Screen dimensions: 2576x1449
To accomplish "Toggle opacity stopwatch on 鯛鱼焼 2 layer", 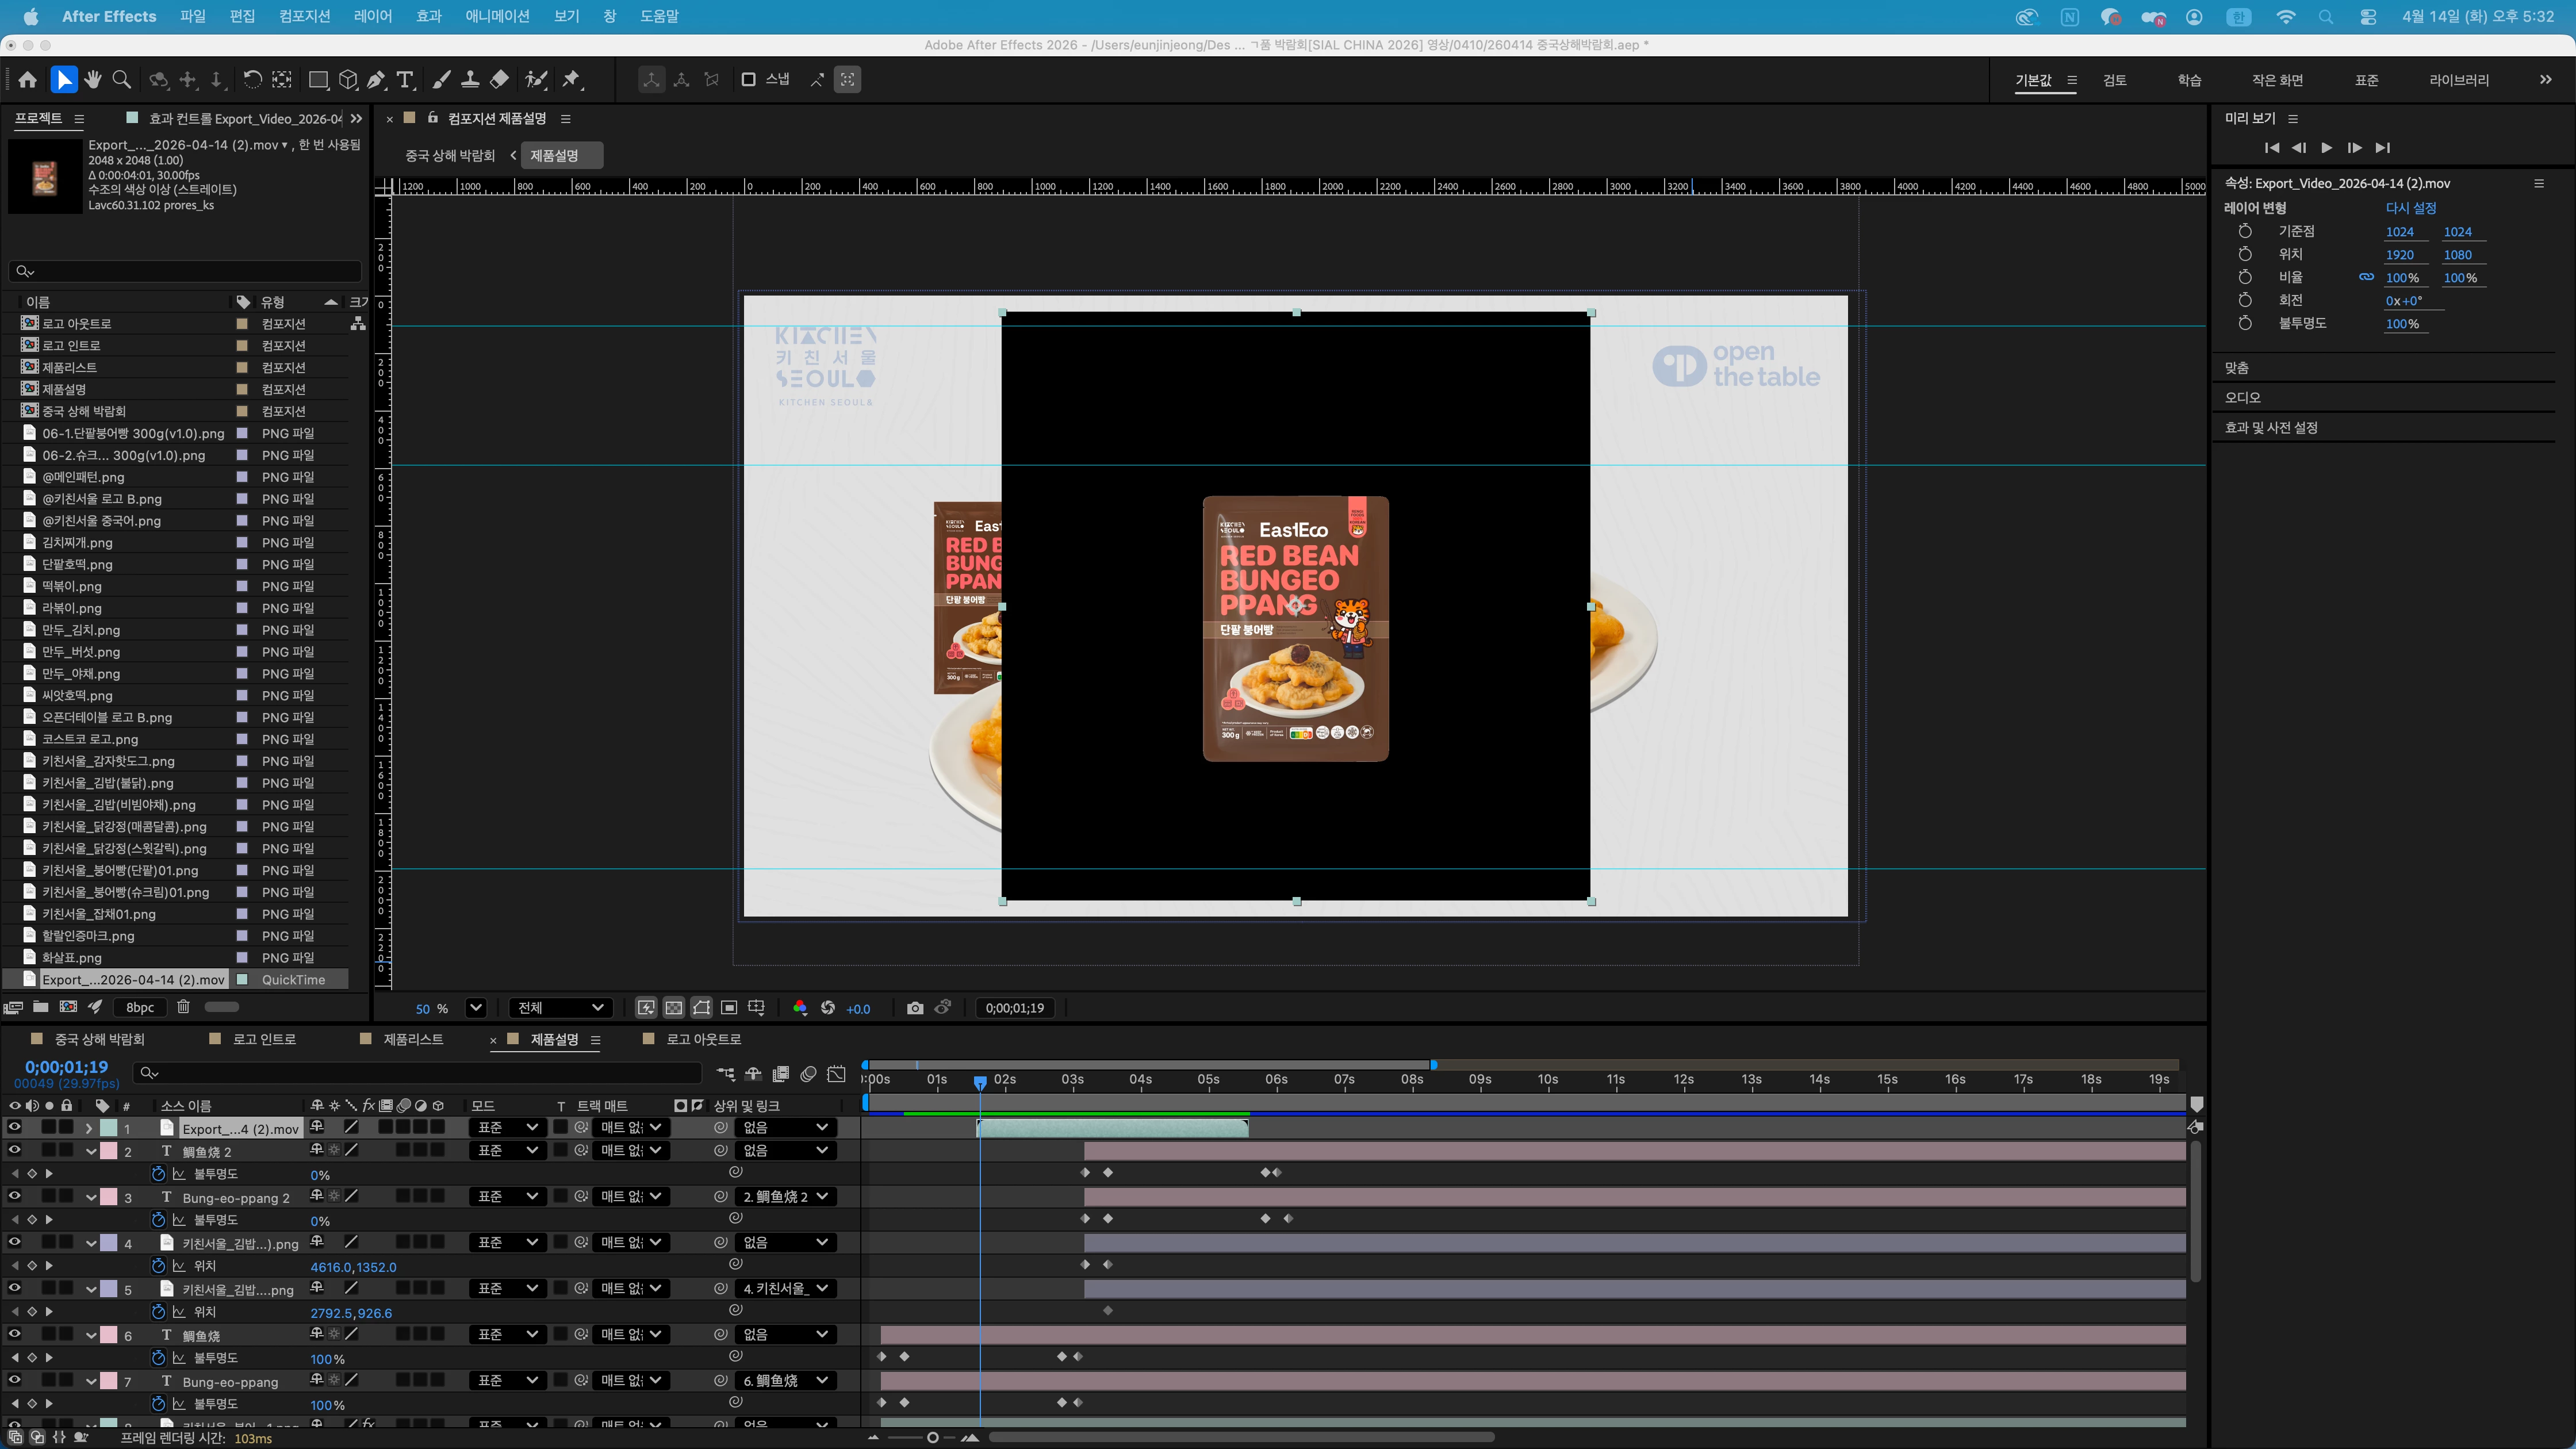I will [158, 1174].
